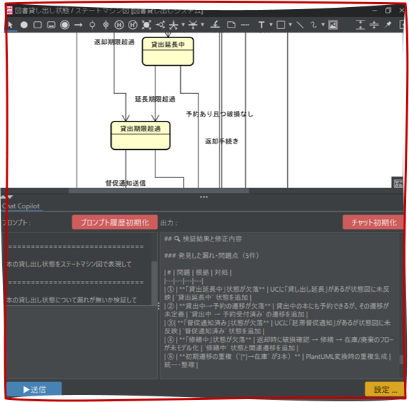Pick the Initial Pseudostate filled-circle tool

24,25
